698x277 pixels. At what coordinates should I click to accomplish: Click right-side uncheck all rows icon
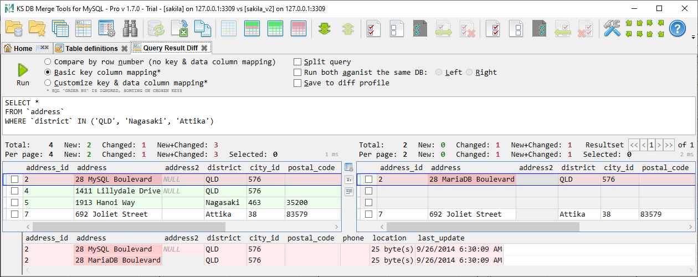pos(516,28)
